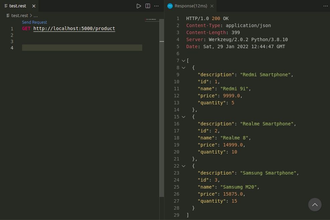
Task: Select the Response(12ms) tab
Action: coord(191,6)
